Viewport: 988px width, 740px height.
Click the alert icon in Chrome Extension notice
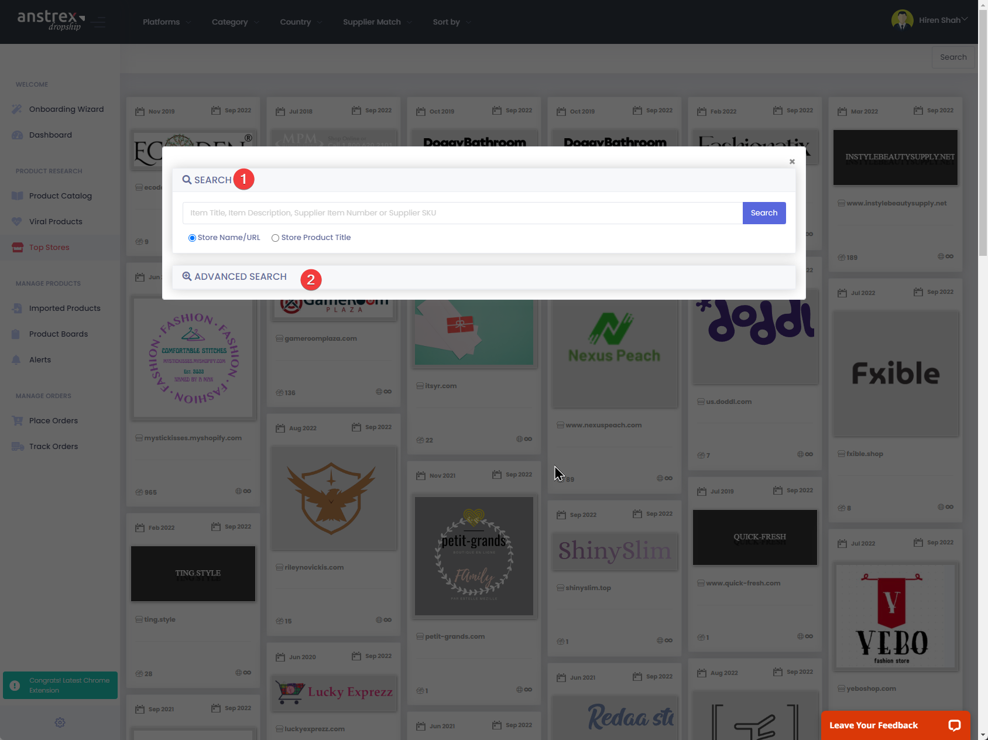click(15, 686)
